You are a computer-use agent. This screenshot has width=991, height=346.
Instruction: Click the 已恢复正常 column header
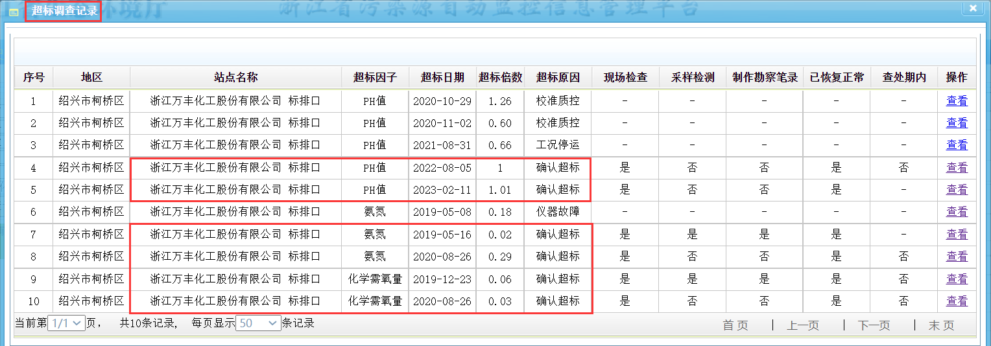(837, 77)
